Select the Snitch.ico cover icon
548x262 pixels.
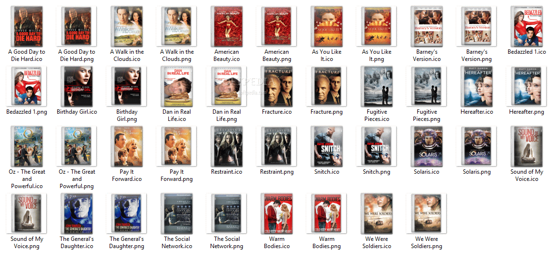click(x=327, y=146)
